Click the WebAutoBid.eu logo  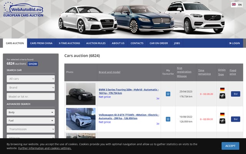(x=23, y=9)
